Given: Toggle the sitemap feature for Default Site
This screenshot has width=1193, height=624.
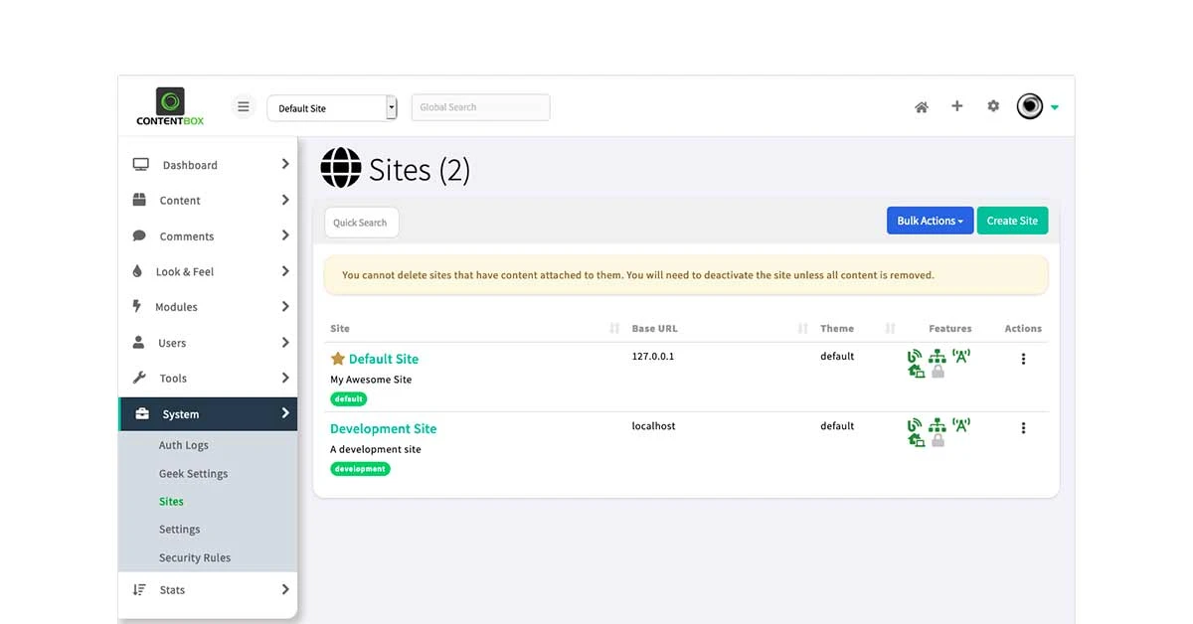Looking at the screenshot, I should point(937,355).
